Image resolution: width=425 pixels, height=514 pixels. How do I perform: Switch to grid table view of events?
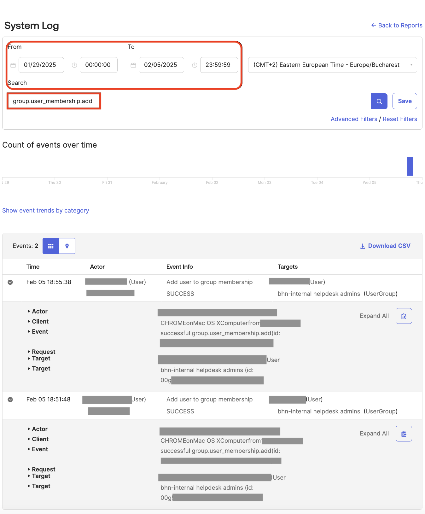[x=51, y=246]
